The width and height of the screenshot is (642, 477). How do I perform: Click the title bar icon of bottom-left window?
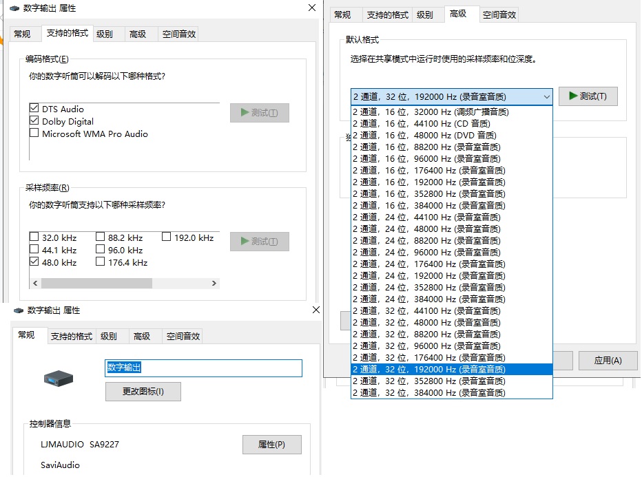[19, 310]
